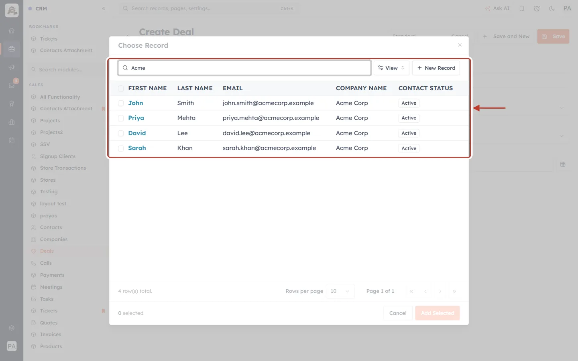Click the Acme search input field

pos(244,68)
